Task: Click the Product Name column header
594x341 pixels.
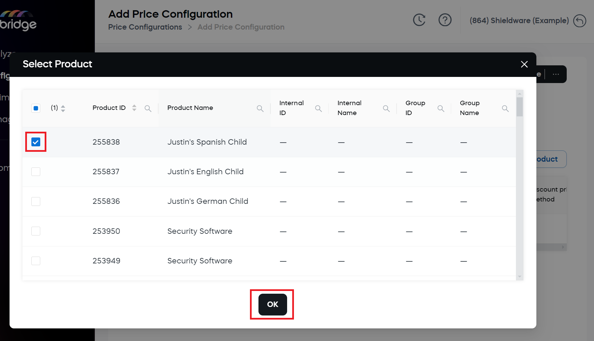Action: point(190,108)
